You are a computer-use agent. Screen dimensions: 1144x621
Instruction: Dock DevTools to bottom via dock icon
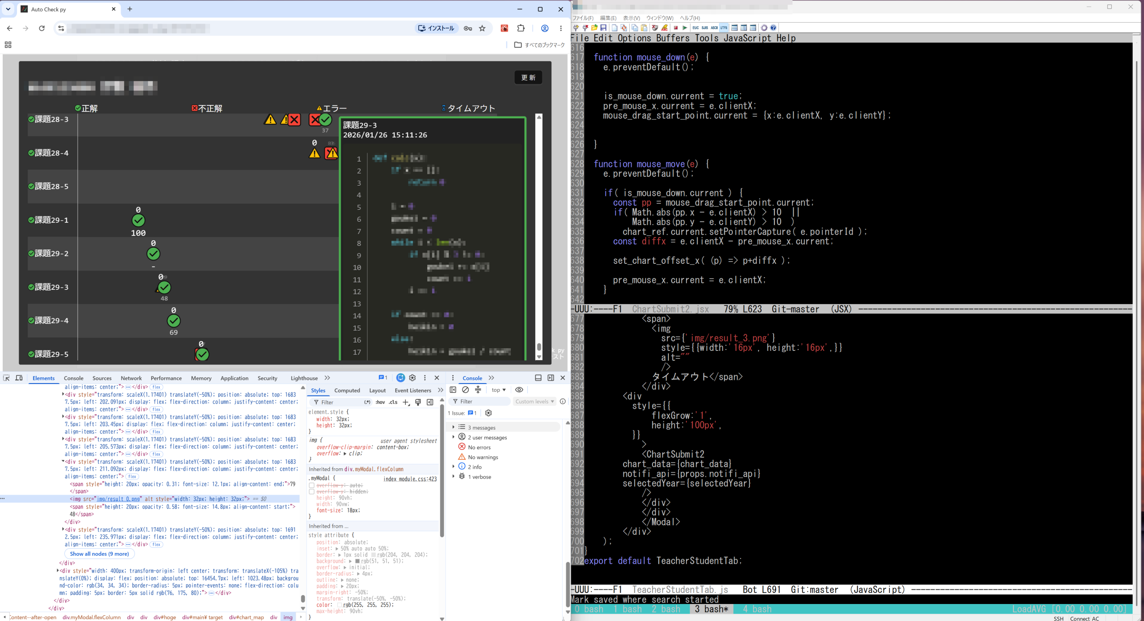pos(538,378)
